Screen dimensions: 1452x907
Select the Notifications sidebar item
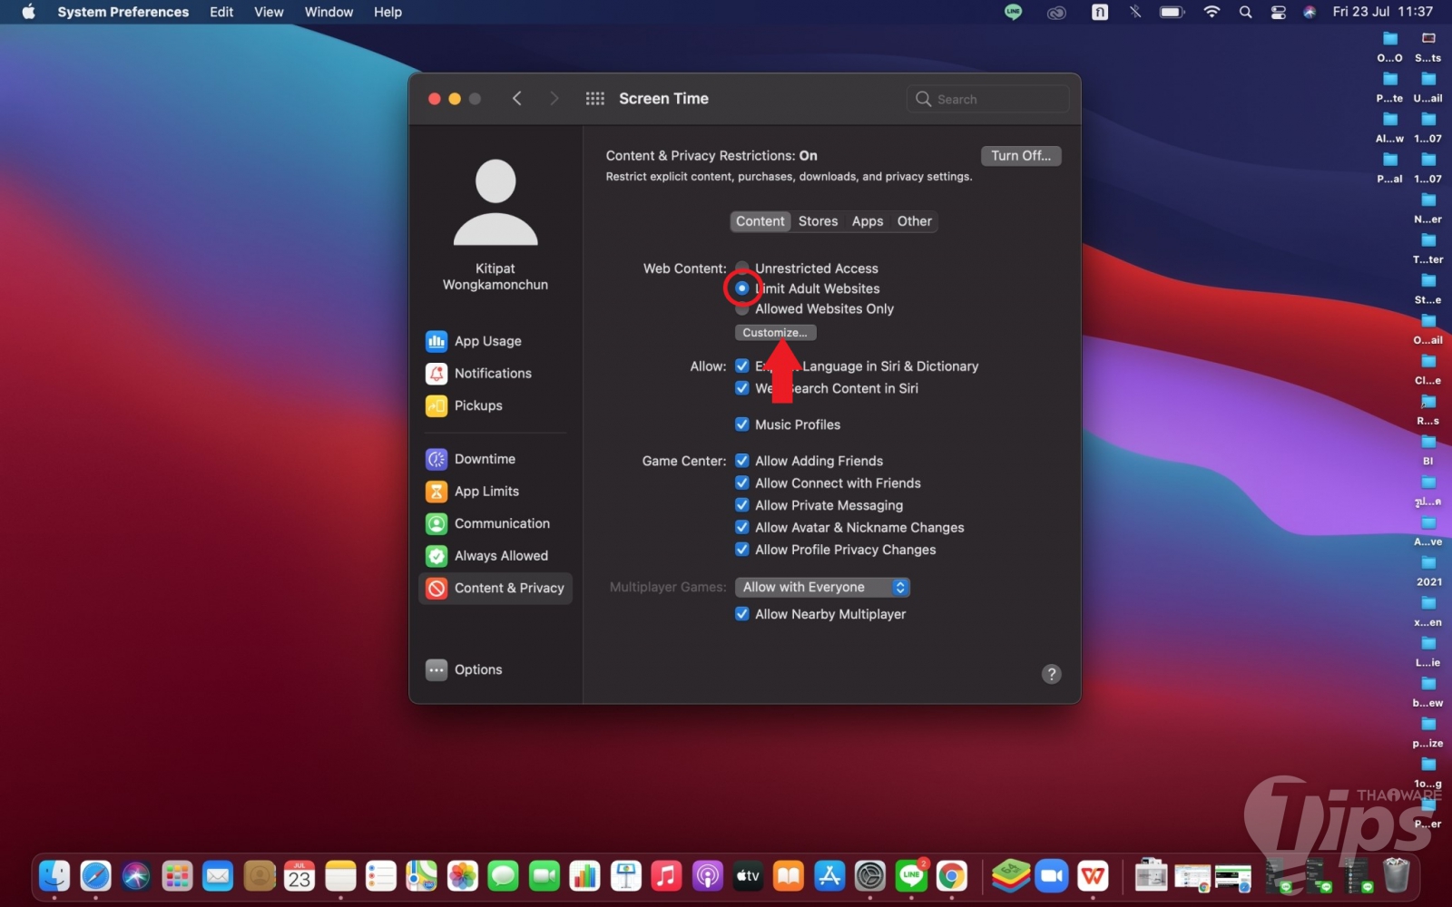pos(492,374)
